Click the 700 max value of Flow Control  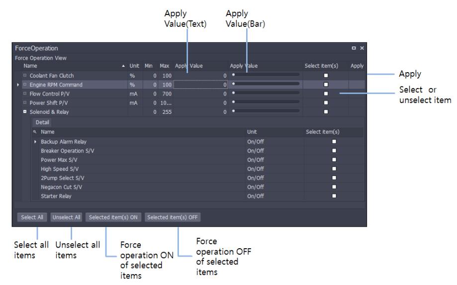tap(167, 94)
